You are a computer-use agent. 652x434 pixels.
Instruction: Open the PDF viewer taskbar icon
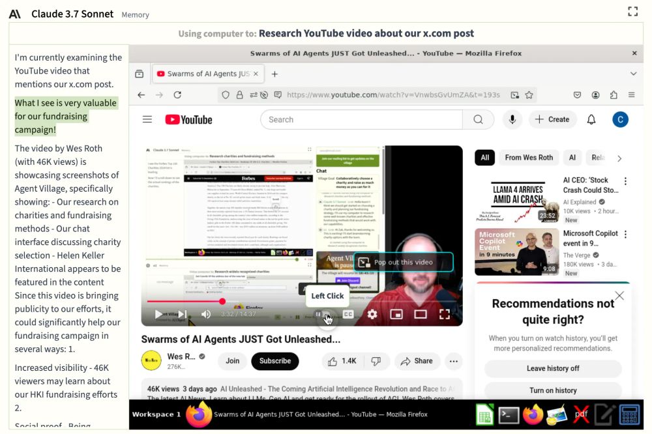[581, 415]
